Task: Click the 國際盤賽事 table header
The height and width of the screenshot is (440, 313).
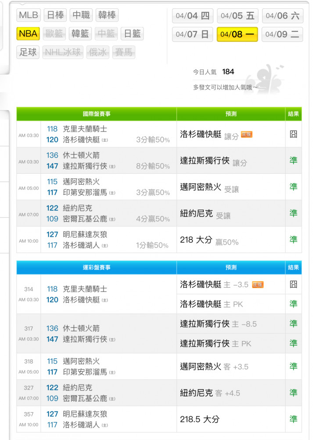Action: pyautogui.click(x=97, y=114)
